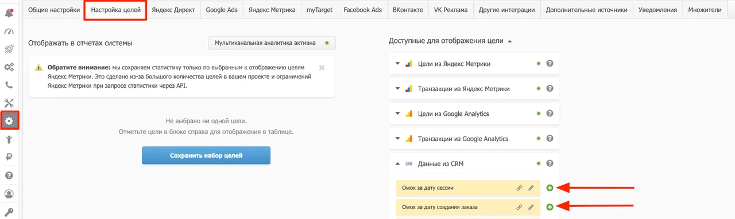Open help question icon in sidebar
The height and width of the screenshot is (219, 735).
pyautogui.click(x=9, y=175)
